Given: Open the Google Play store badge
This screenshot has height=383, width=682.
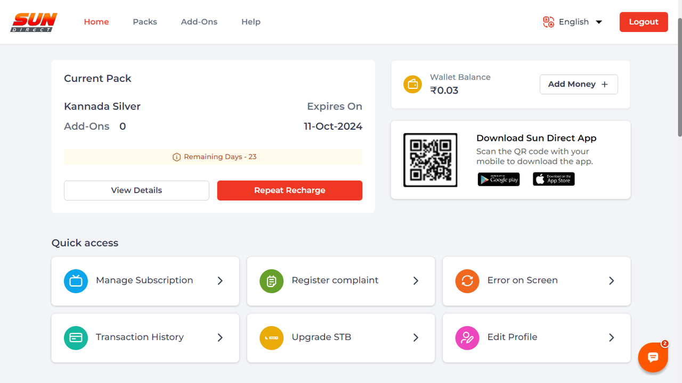Looking at the screenshot, I should [499, 179].
